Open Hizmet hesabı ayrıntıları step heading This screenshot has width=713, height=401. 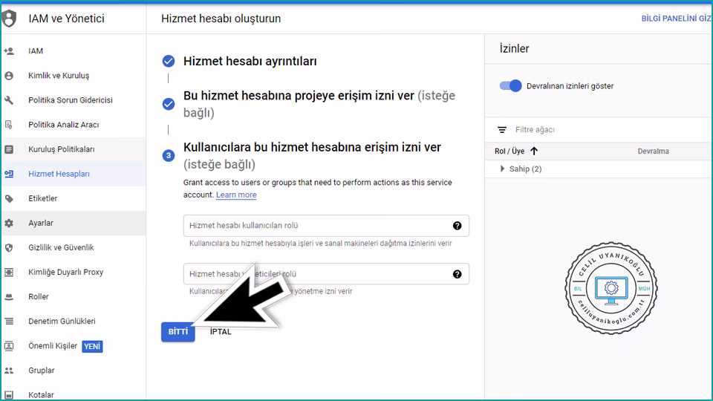(250, 61)
